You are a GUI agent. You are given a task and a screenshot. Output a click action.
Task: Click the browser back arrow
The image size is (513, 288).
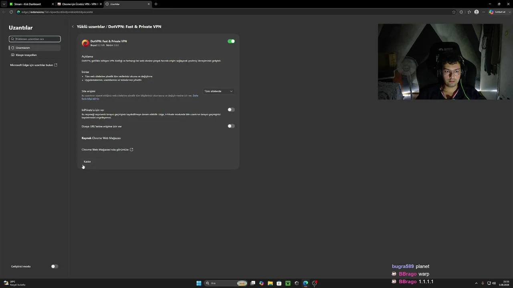click(4, 12)
